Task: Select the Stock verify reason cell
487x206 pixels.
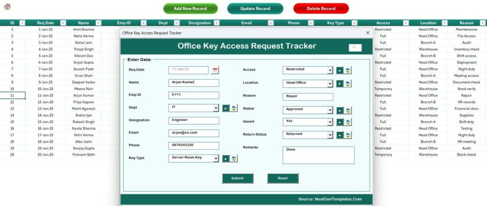Action: 467,89
